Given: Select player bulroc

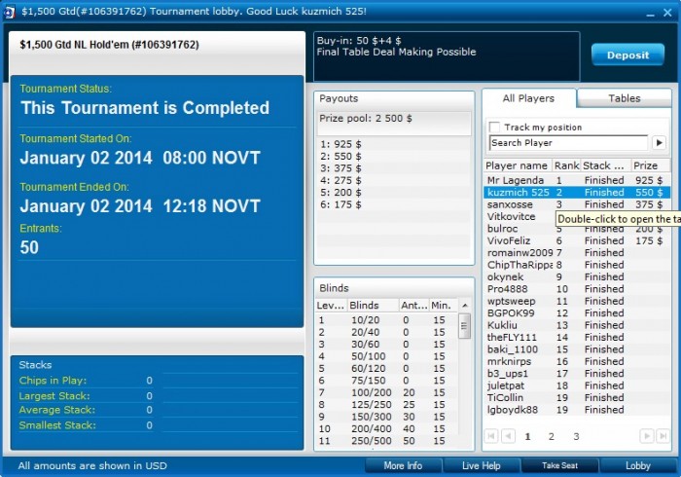Looking at the screenshot, I should (x=503, y=229).
